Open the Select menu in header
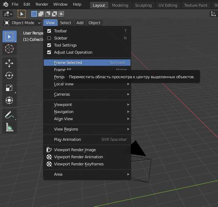Viewport: 218px width, 207px height. pos(65,23)
